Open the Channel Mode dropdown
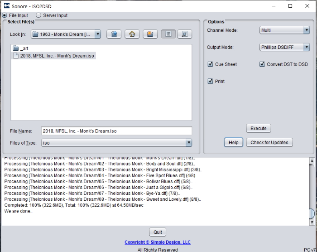317x252 pixels. pos(284,30)
